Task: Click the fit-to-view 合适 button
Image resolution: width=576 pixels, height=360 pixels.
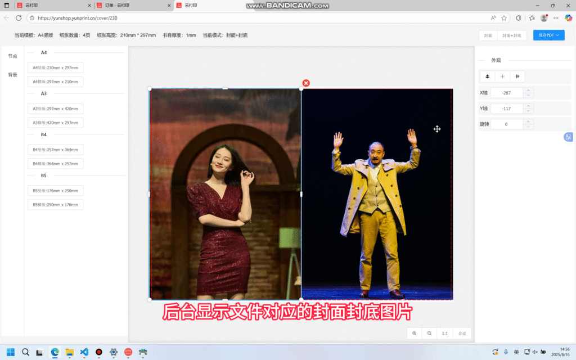Action: (462, 333)
